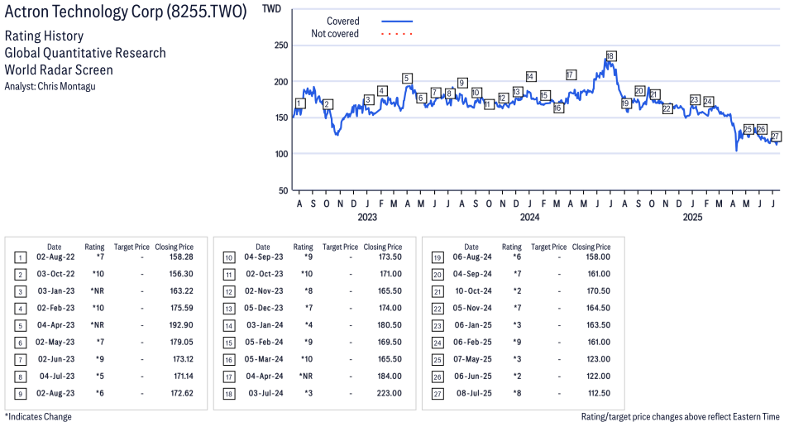789x422 pixels.
Task: Select the 2025 year label below the chart
Action: click(692, 217)
